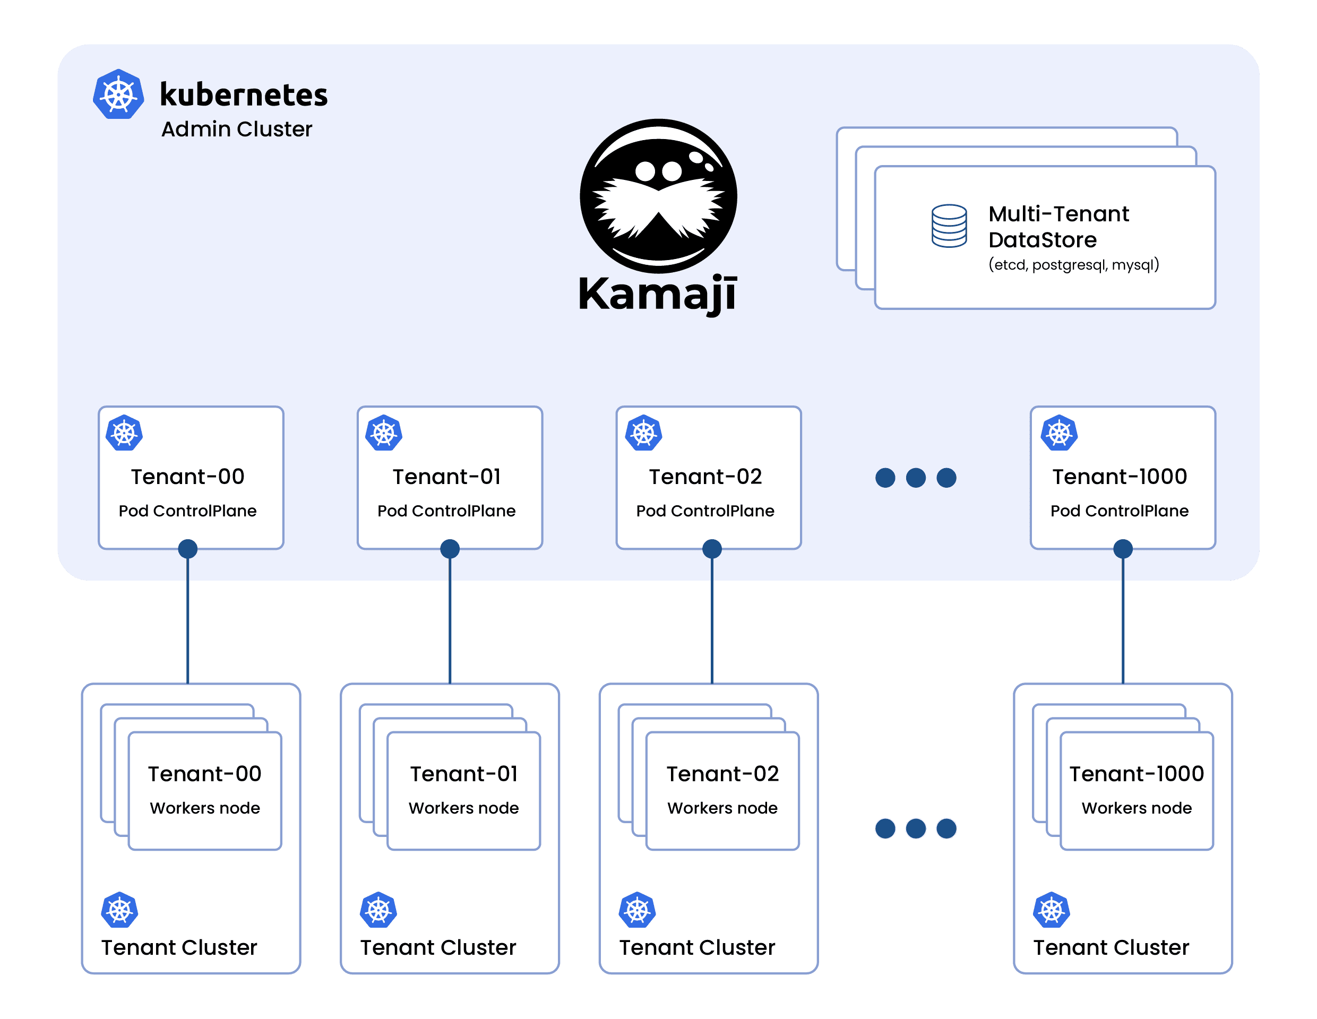This screenshot has height=1019, width=1317.
Task: Click 'Tenant-1000' title in control plane box
Action: (1120, 477)
